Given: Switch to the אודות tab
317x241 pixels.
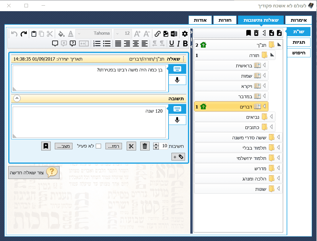Looking at the screenshot, I should tap(200, 20).
